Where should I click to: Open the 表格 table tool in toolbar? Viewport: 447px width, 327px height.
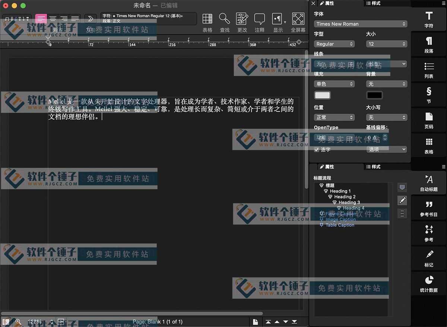click(207, 22)
